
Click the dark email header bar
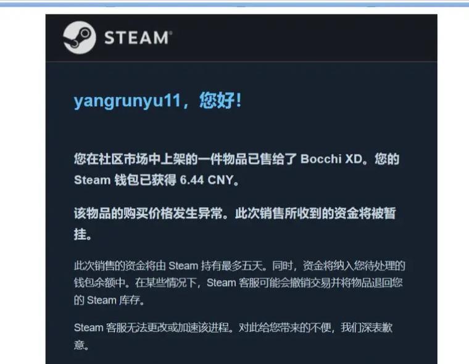tap(241, 38)
